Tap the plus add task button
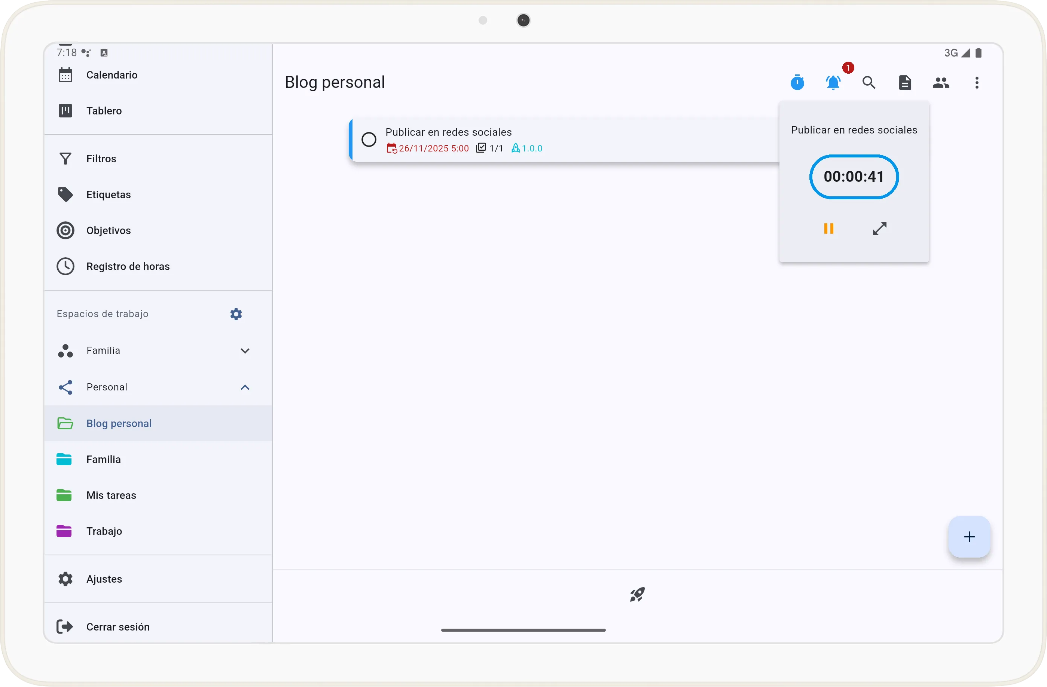1047x687 pixels. pyautogui.click(x=969, y=537)
